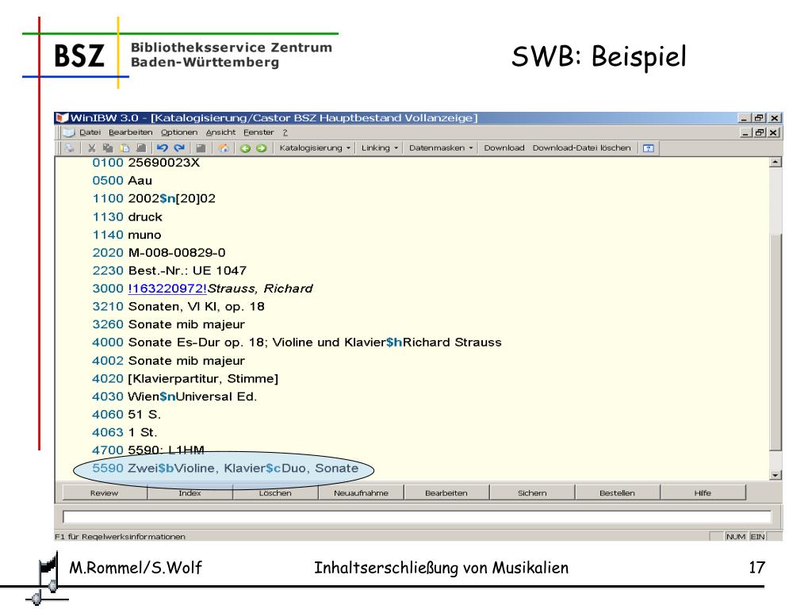This screenshot has height=609, width=812.
Task: Click the command input field
Action: [x=417, y=517]
